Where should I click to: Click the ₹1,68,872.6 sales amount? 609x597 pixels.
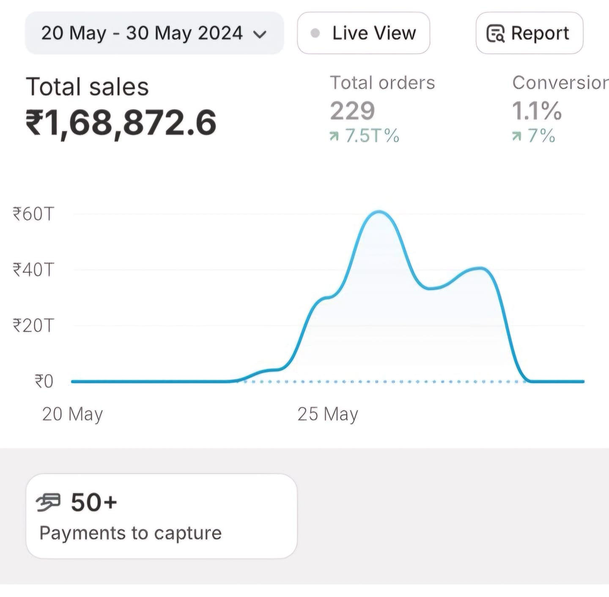click(121, 123)
